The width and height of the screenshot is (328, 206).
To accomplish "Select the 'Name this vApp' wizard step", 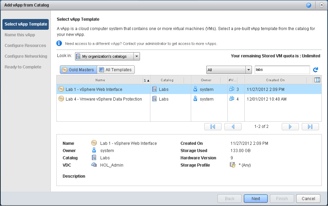I will point(20,35).
